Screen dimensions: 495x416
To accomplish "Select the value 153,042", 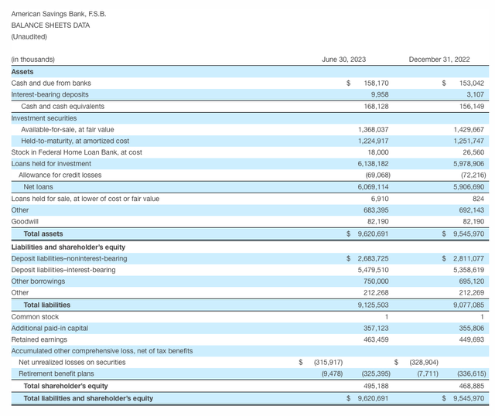I will click(472, 83).
